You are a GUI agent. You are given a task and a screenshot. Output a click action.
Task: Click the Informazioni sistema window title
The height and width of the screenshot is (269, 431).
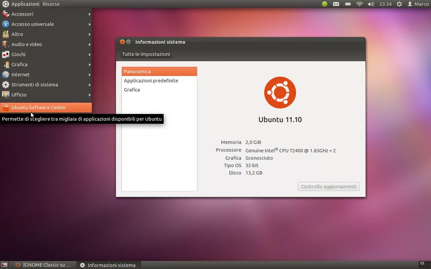pos(160,42)
